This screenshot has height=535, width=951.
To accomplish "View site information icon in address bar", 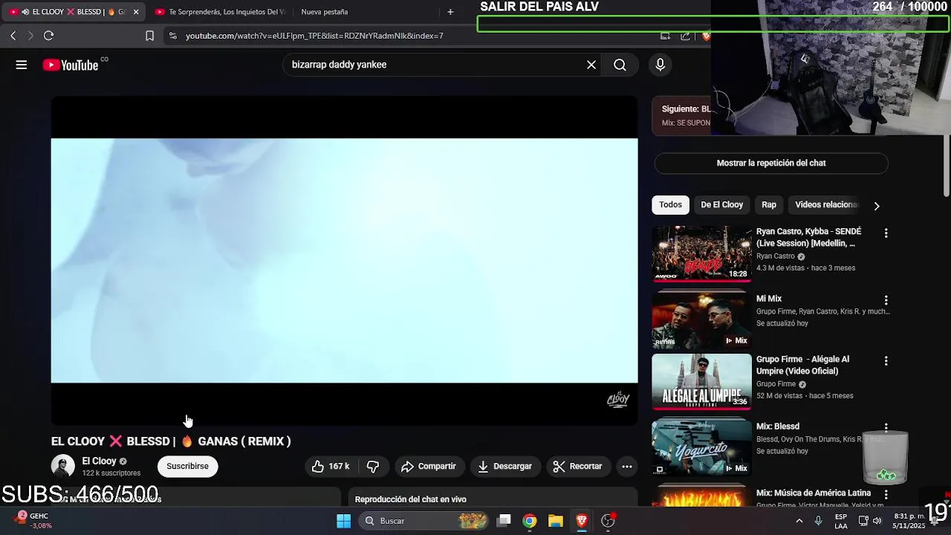I will click(172, 36).
